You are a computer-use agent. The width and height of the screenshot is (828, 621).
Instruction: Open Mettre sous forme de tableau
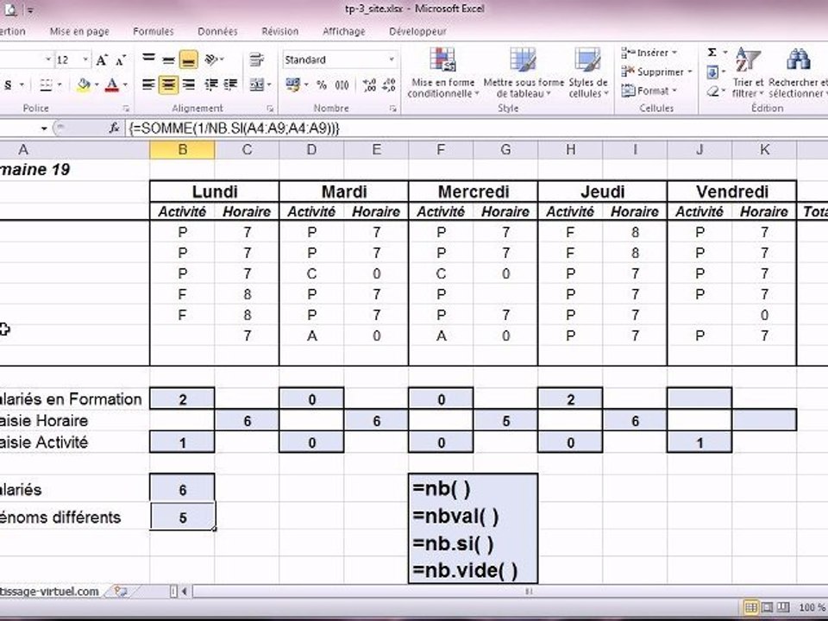click(x=524, y=72)
